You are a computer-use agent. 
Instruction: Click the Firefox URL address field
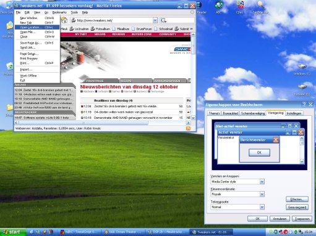pos(114,20)
